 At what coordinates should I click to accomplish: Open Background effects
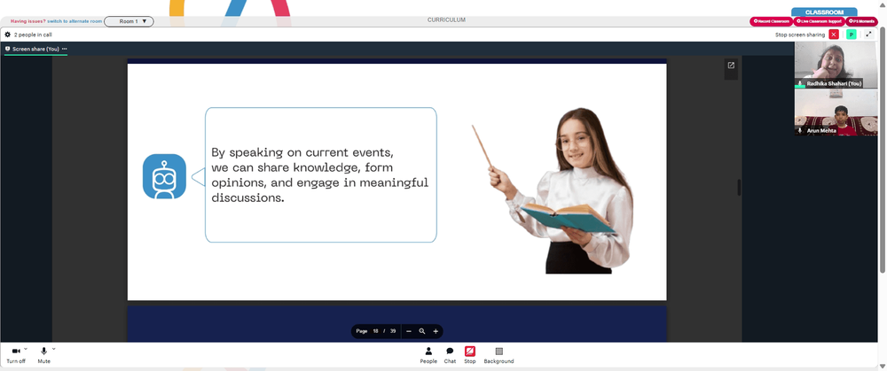coord(498,355)
